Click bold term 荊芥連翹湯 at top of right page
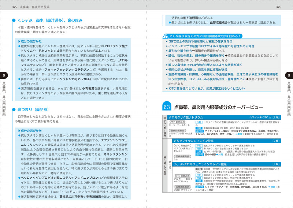Image resolution: width=293 pixels, height=208 pixels. [x=190, y=18]
